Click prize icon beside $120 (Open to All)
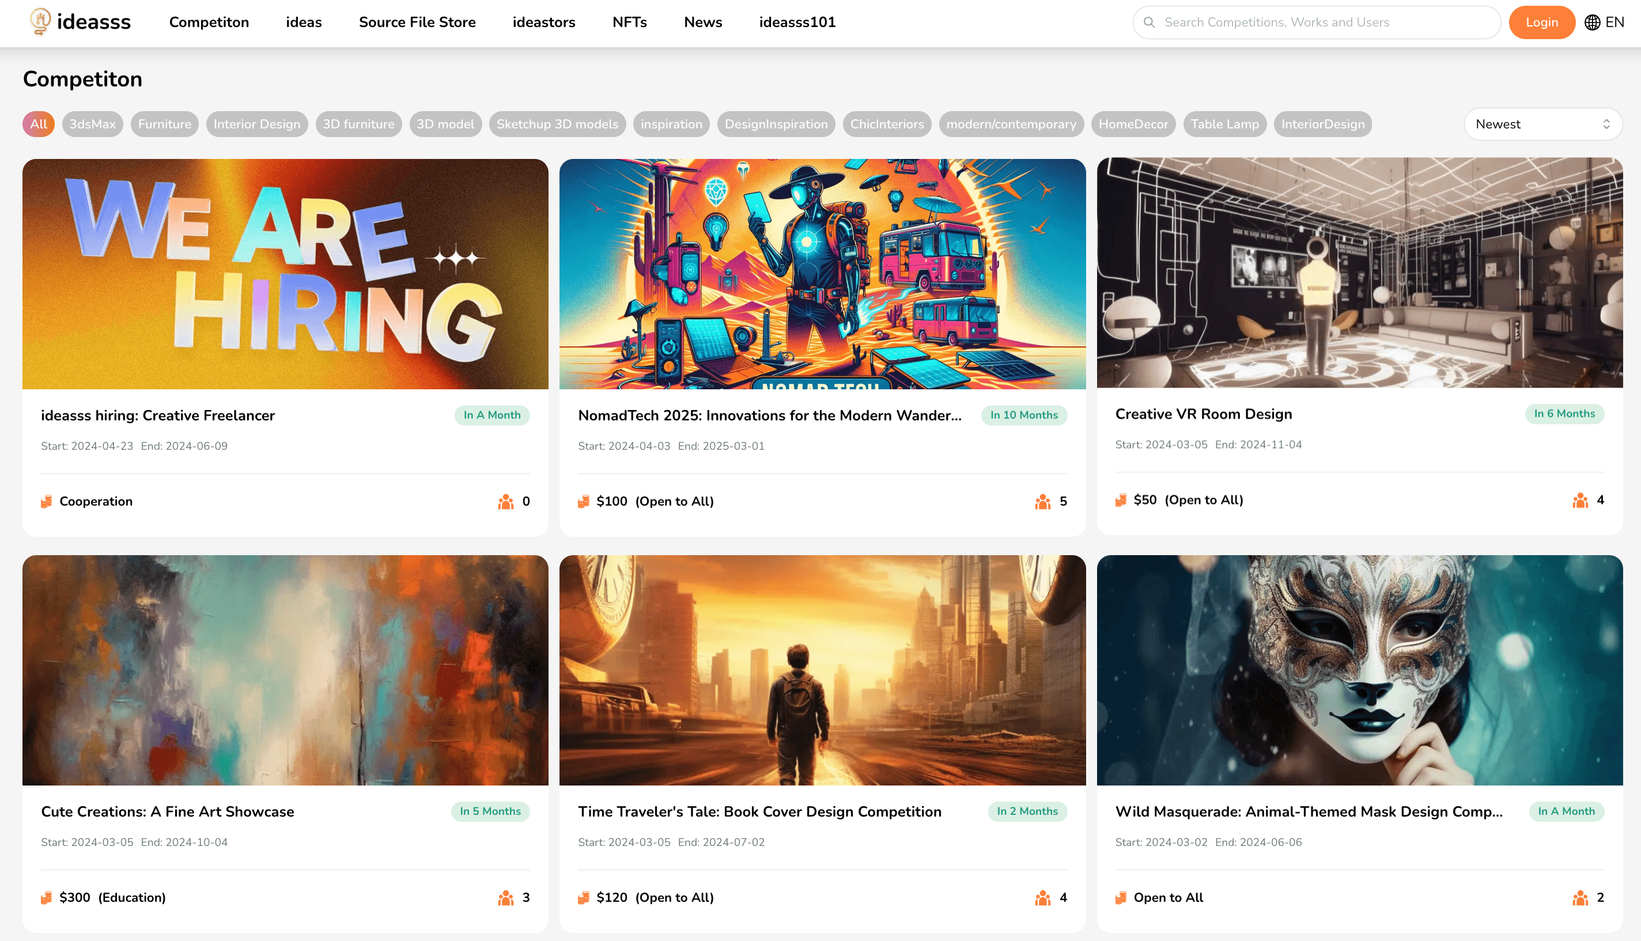This screenshot has height=941, width=1641. coord(583,898)
